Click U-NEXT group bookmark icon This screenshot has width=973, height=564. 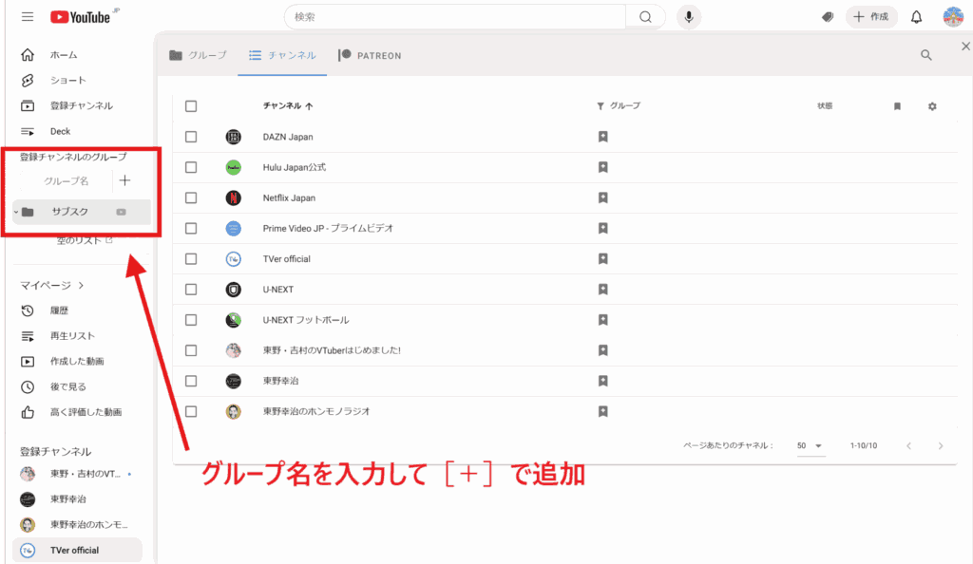click(602, 290)
